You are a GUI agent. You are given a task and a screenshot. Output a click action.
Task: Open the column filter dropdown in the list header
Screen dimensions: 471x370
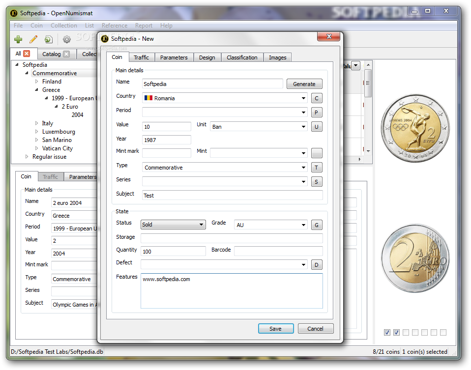click(x=355, y=65)
